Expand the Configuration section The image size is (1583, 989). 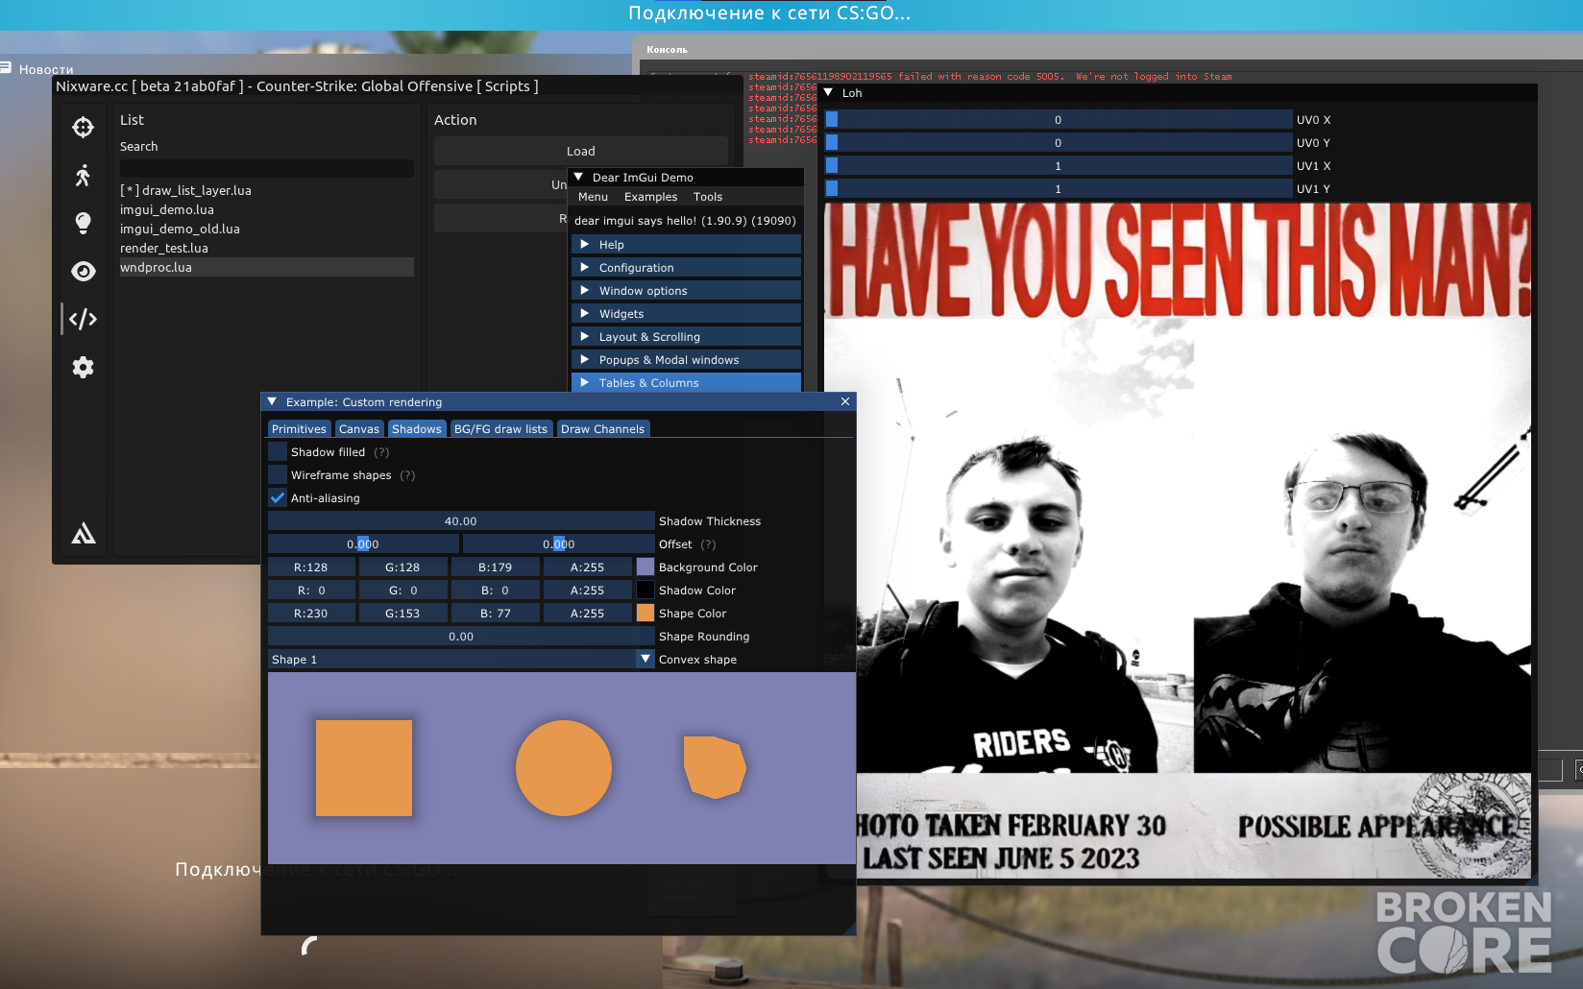686,268
